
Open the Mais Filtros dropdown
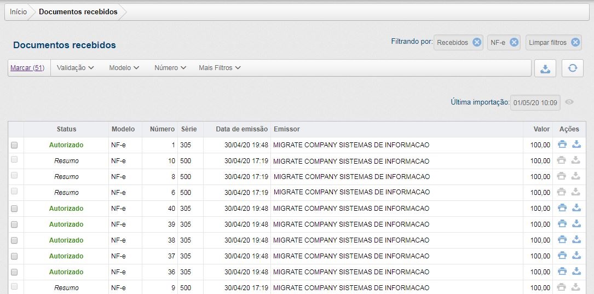tap(220, 68)
